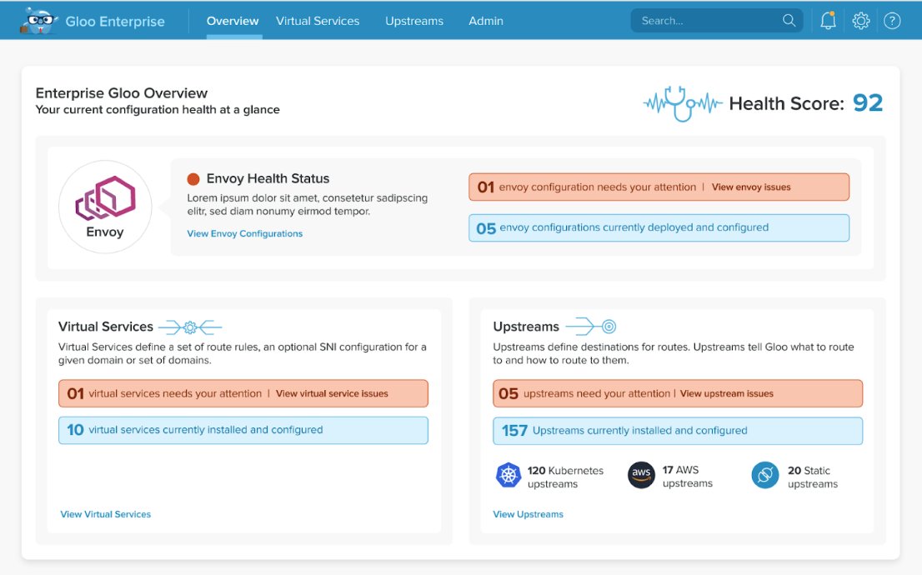Open the Virtual Services tab

[318, 21]
